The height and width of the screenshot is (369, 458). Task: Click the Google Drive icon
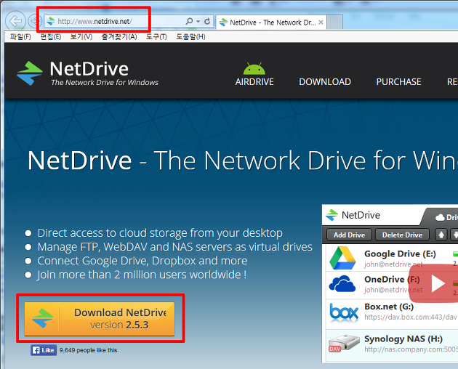342,258
